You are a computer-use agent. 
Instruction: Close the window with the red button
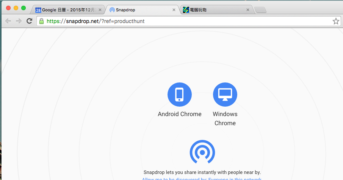pyautogui.click(x=8, y=8)
